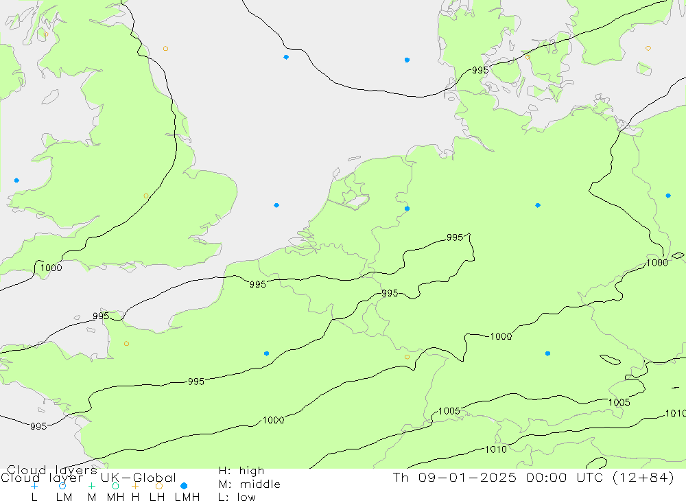Click the orange open-circle LH legend symbol
The height and width of the screenshot is (503, 686).
click(159, 486)
